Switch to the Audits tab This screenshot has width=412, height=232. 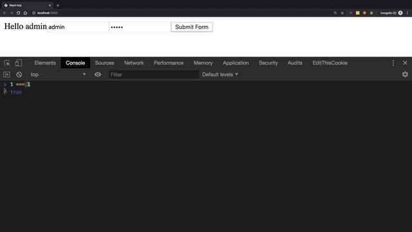(295, 63)
